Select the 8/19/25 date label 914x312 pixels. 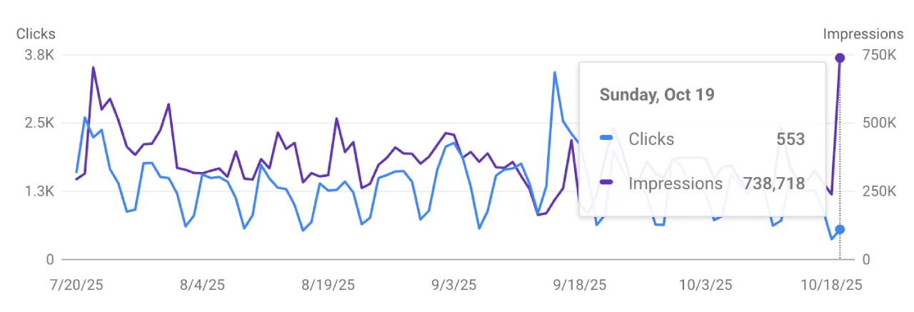tap(329, 285)
